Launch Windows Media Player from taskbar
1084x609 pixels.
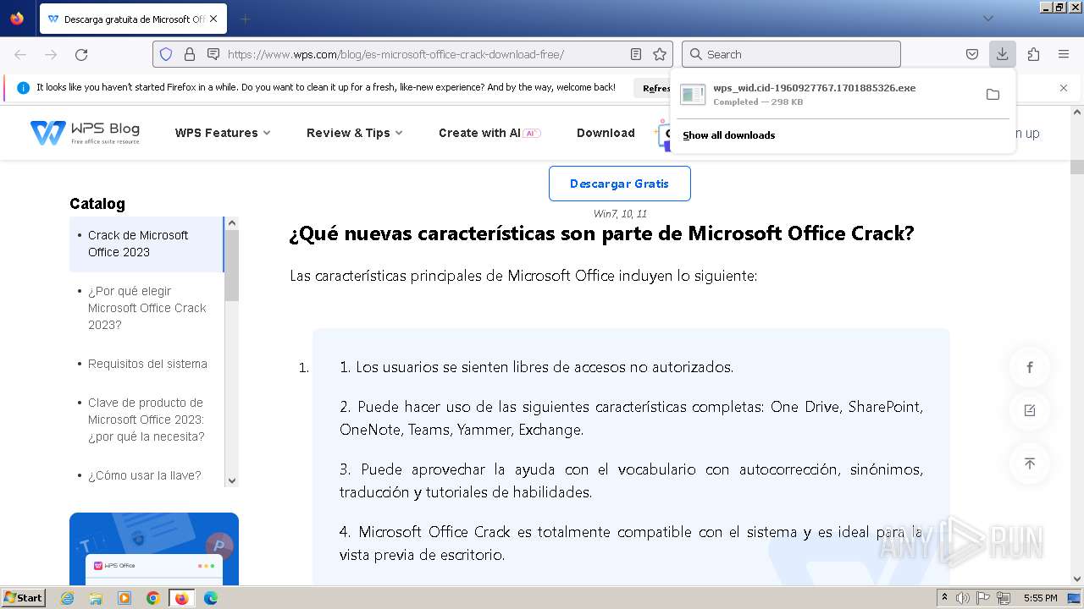[124, 598]
